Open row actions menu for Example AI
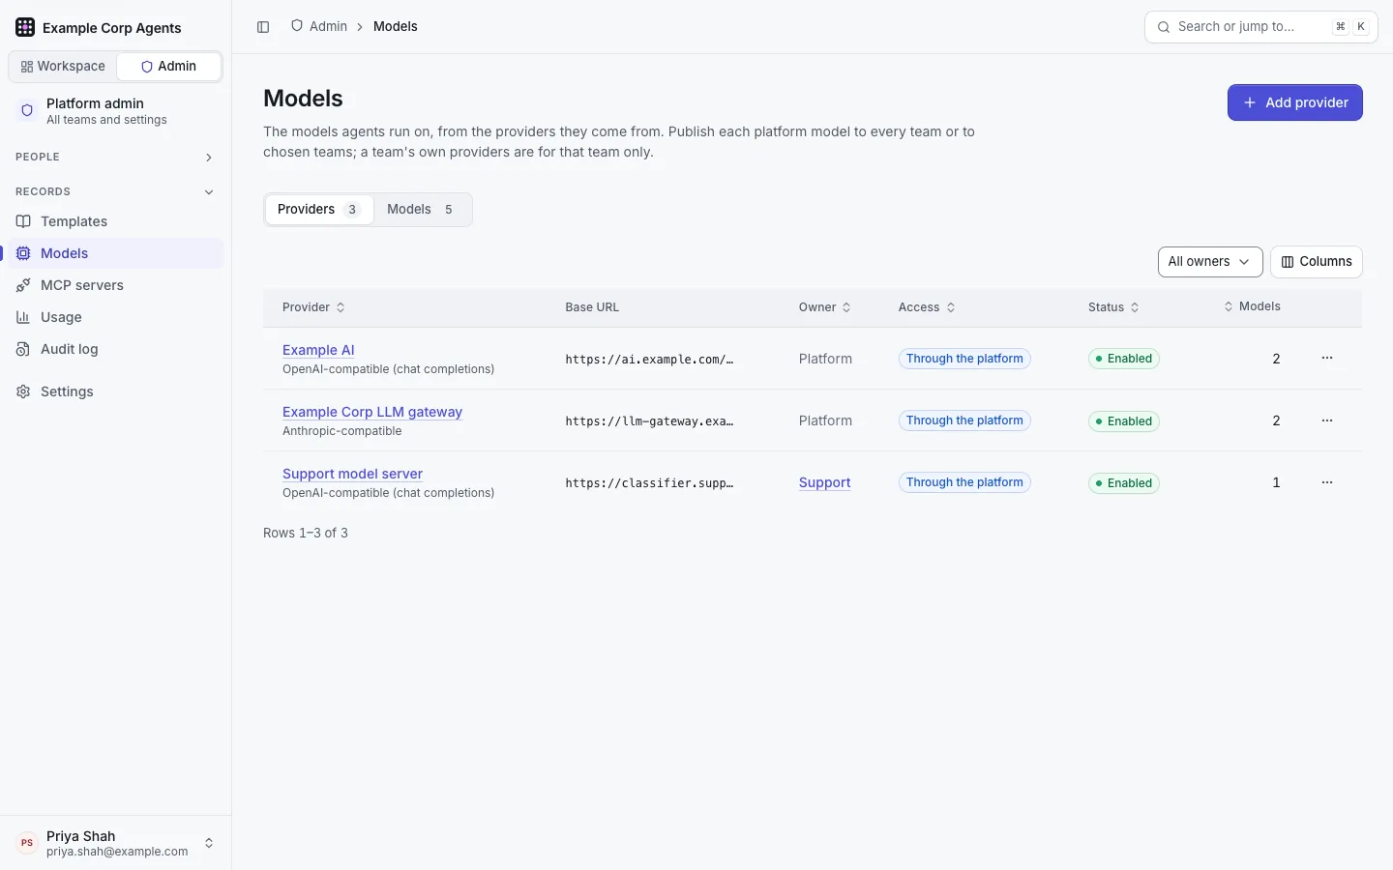The image size is (1393, 870). tap(1327, 358)
